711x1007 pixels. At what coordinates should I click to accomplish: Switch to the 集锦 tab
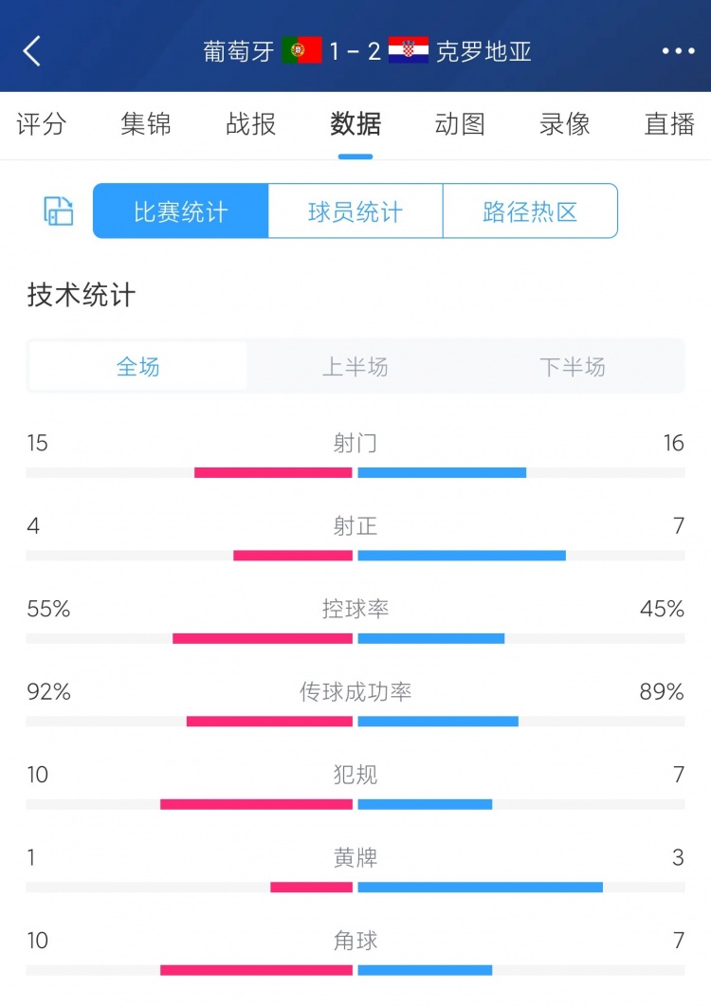click(x=146, y=124)
